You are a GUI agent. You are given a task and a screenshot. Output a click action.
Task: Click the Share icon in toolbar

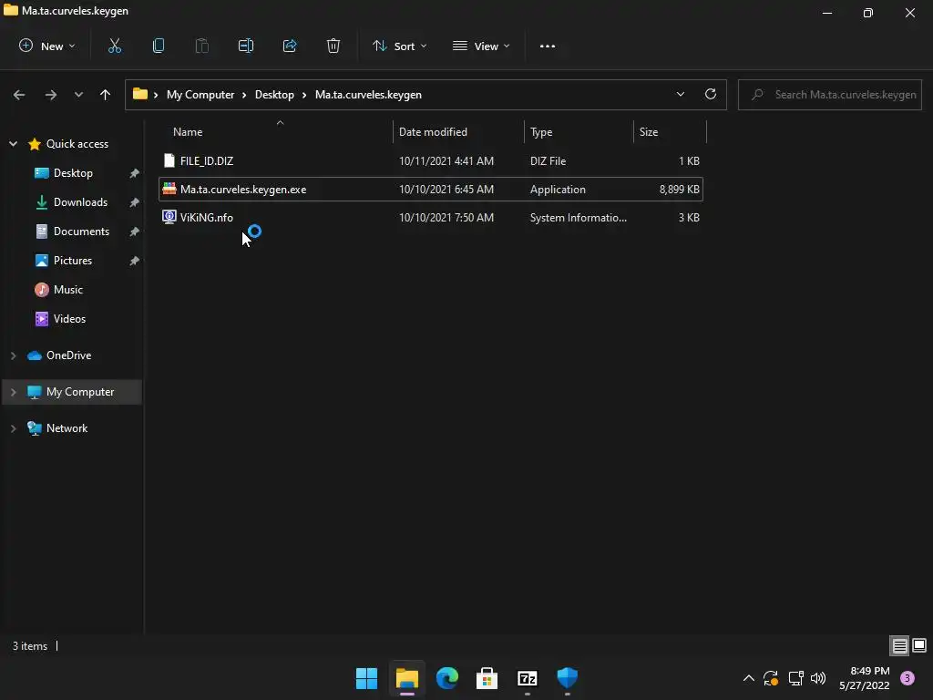[290, 46]
